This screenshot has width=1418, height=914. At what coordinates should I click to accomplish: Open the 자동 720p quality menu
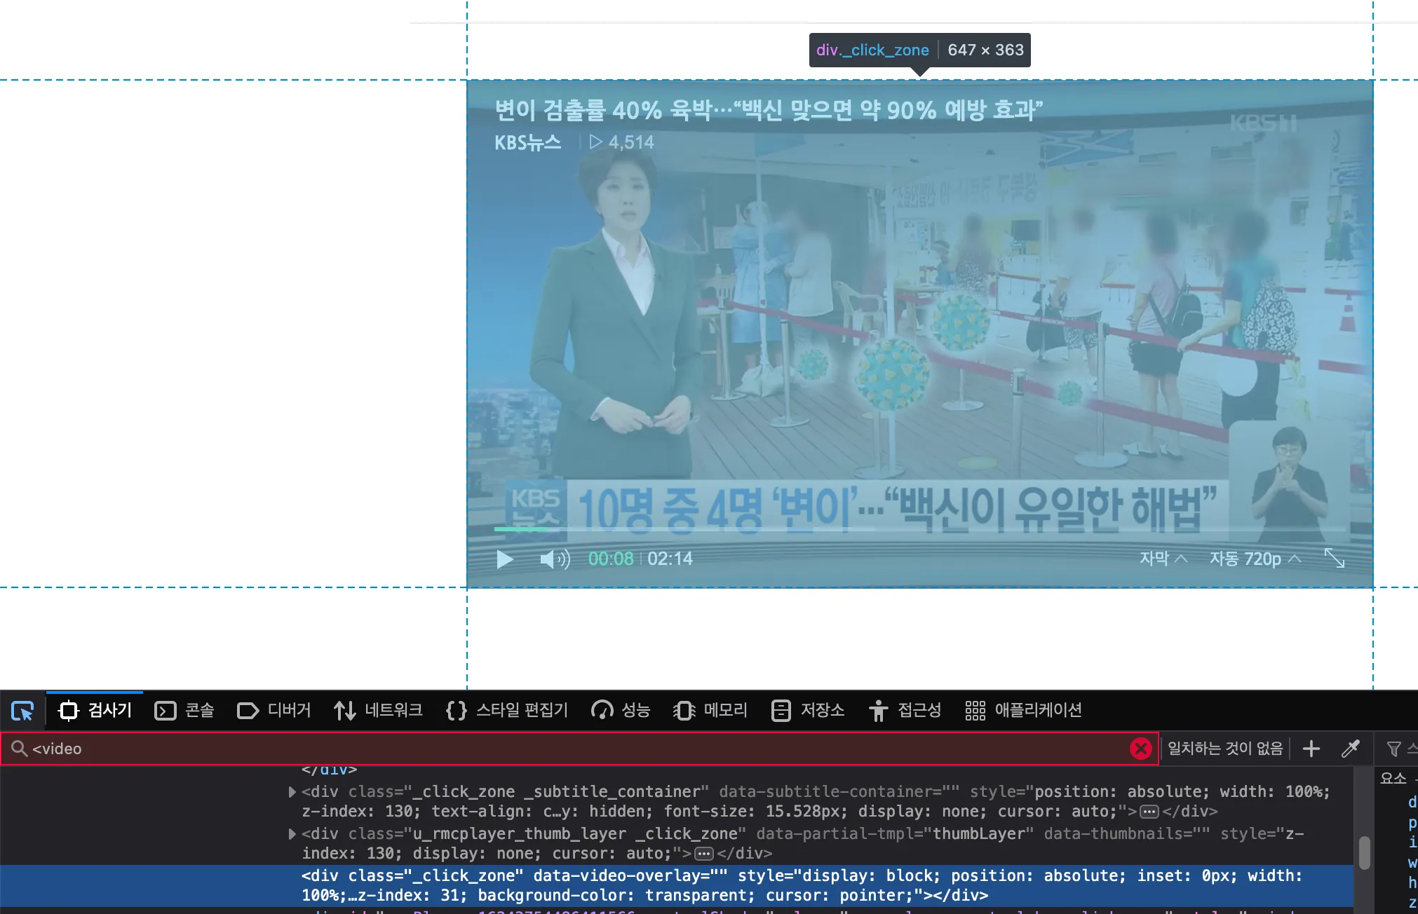[x=1255, y=559]
